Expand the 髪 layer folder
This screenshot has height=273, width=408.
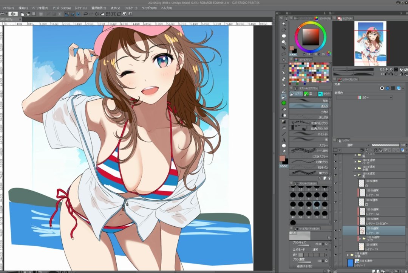[355, 155]
